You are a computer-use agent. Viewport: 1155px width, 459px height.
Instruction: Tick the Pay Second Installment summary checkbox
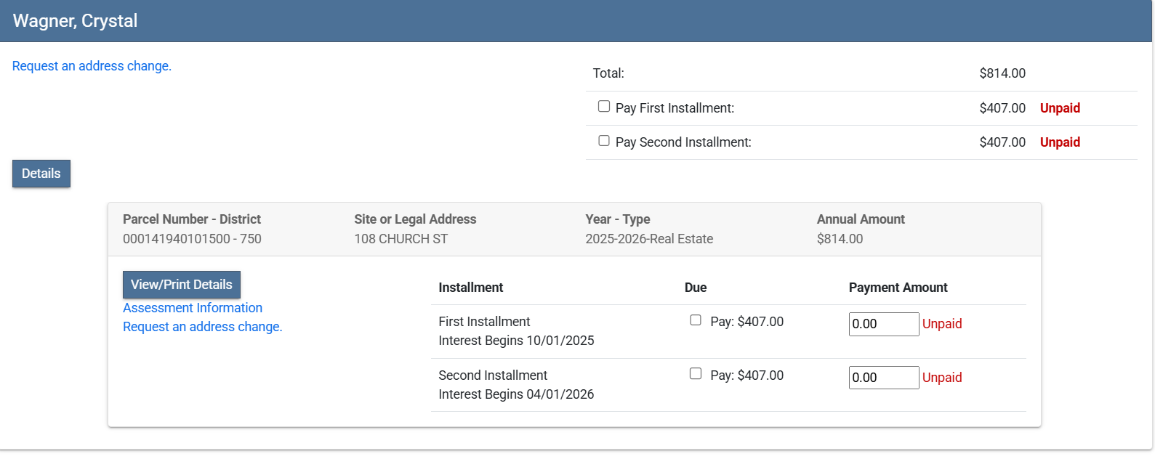(604, 141)
